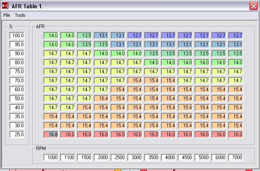Screen dimensions: 260x171
Task: Open the Tools menu
Action: point(20,15)
